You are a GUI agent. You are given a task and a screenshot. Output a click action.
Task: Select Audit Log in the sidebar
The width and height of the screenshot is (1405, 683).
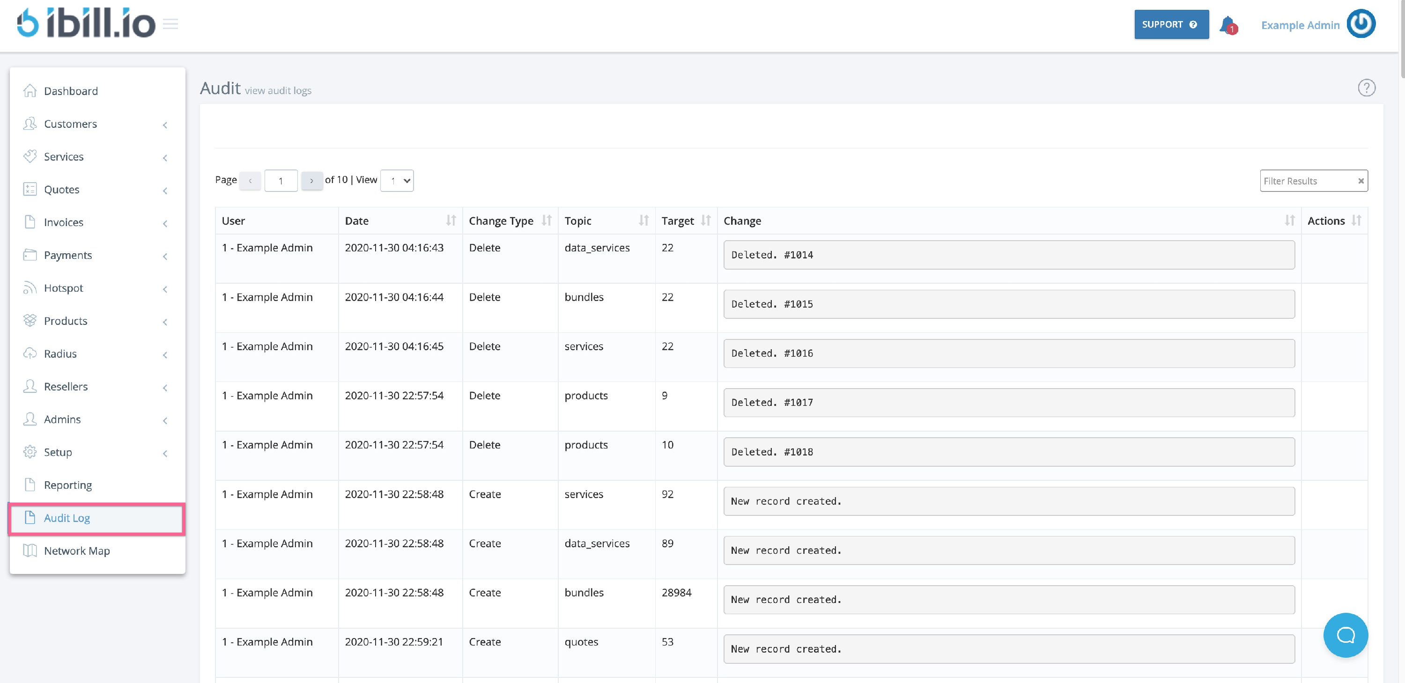pyautogui.click(x=67, y=518)
